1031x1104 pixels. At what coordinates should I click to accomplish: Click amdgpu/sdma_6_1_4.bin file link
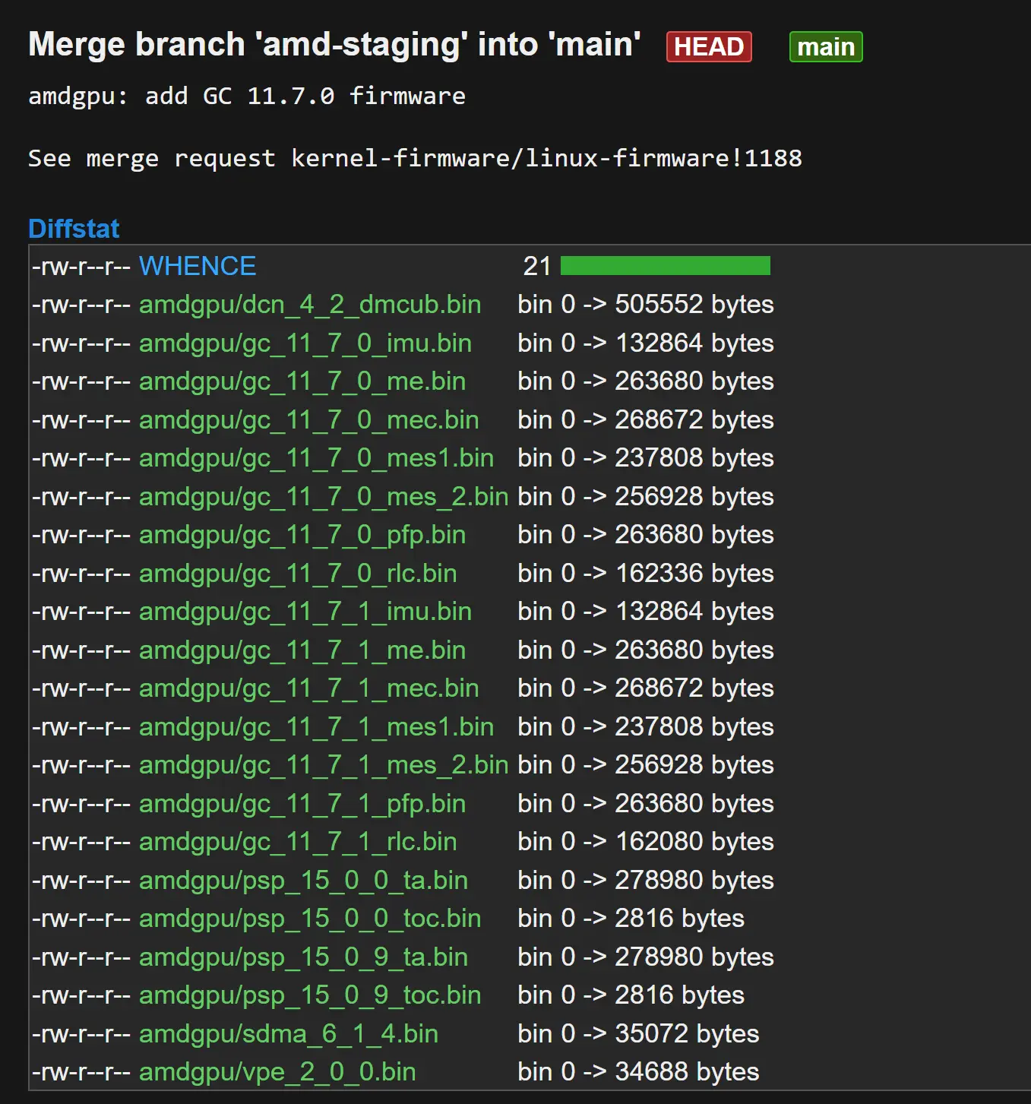[289, 1034]
